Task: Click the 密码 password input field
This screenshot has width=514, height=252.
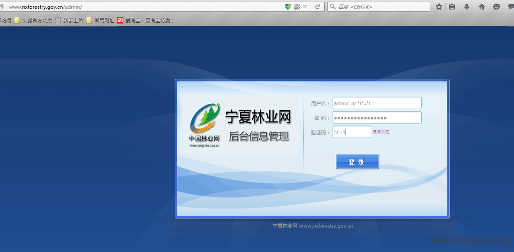Action: (x=377, y=117)
